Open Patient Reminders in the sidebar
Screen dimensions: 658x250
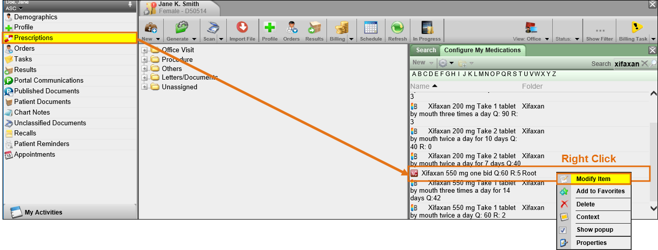pyautogui.click(x=70, y=144)
